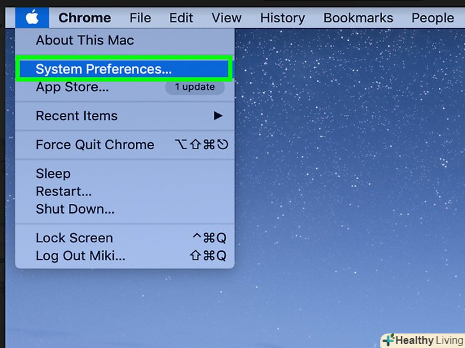465x348 pixels.
Task: Click the Recent Items arrow
Action: click(x=218, y=116)
